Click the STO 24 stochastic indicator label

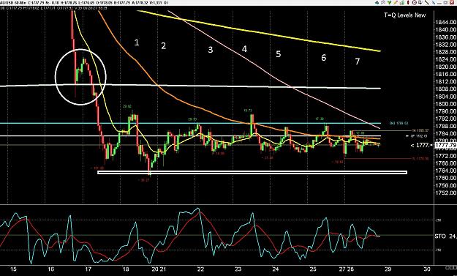tap(445, 236)
